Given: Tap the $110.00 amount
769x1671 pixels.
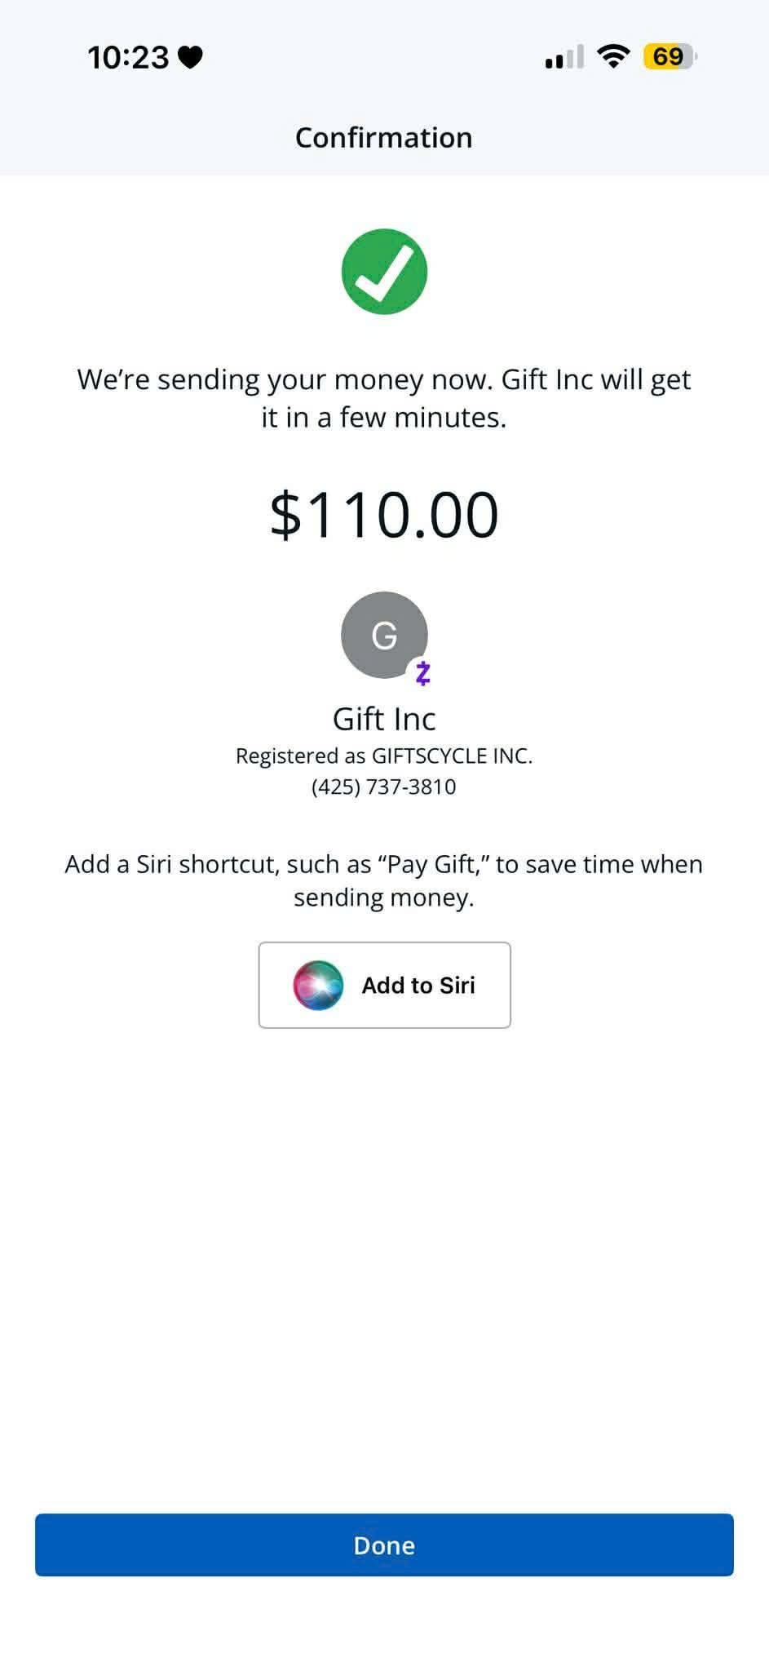Looking at the screenshot, I should 384,515.
